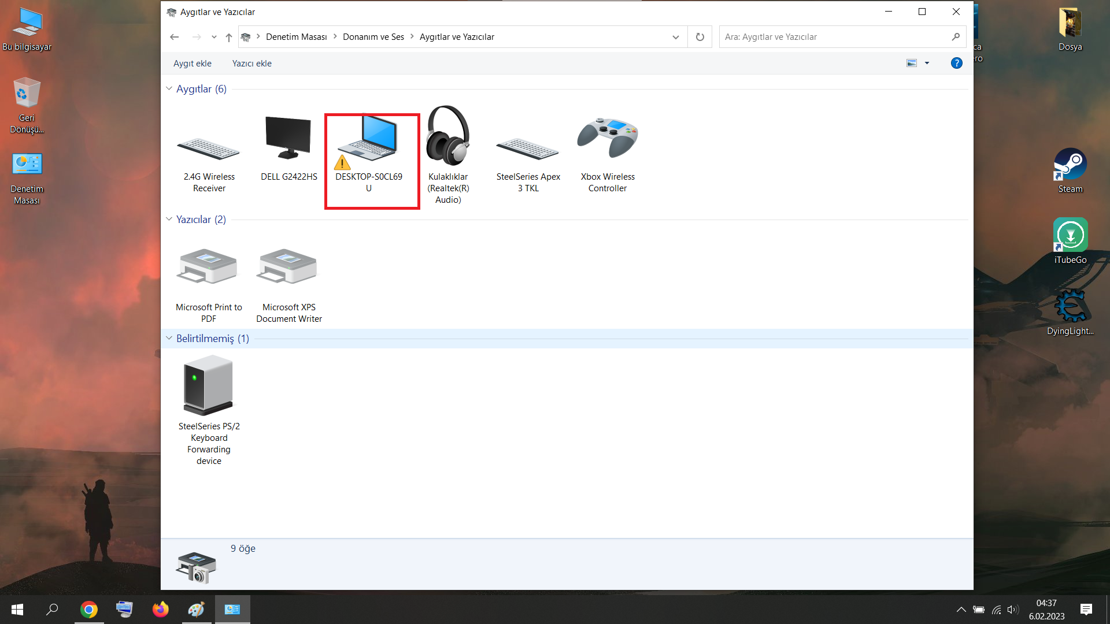1110x624 pixels.
Task: Open the address bar history dropdown
Action: point(675,37)
